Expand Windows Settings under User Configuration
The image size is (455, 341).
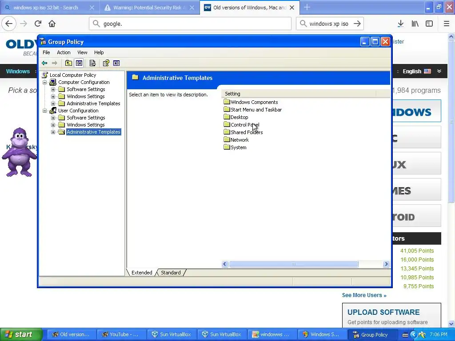(x=53, y=125)
